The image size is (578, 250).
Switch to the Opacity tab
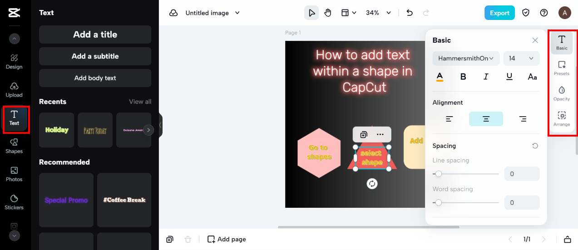pyautogui.click(x=562, y=93)
